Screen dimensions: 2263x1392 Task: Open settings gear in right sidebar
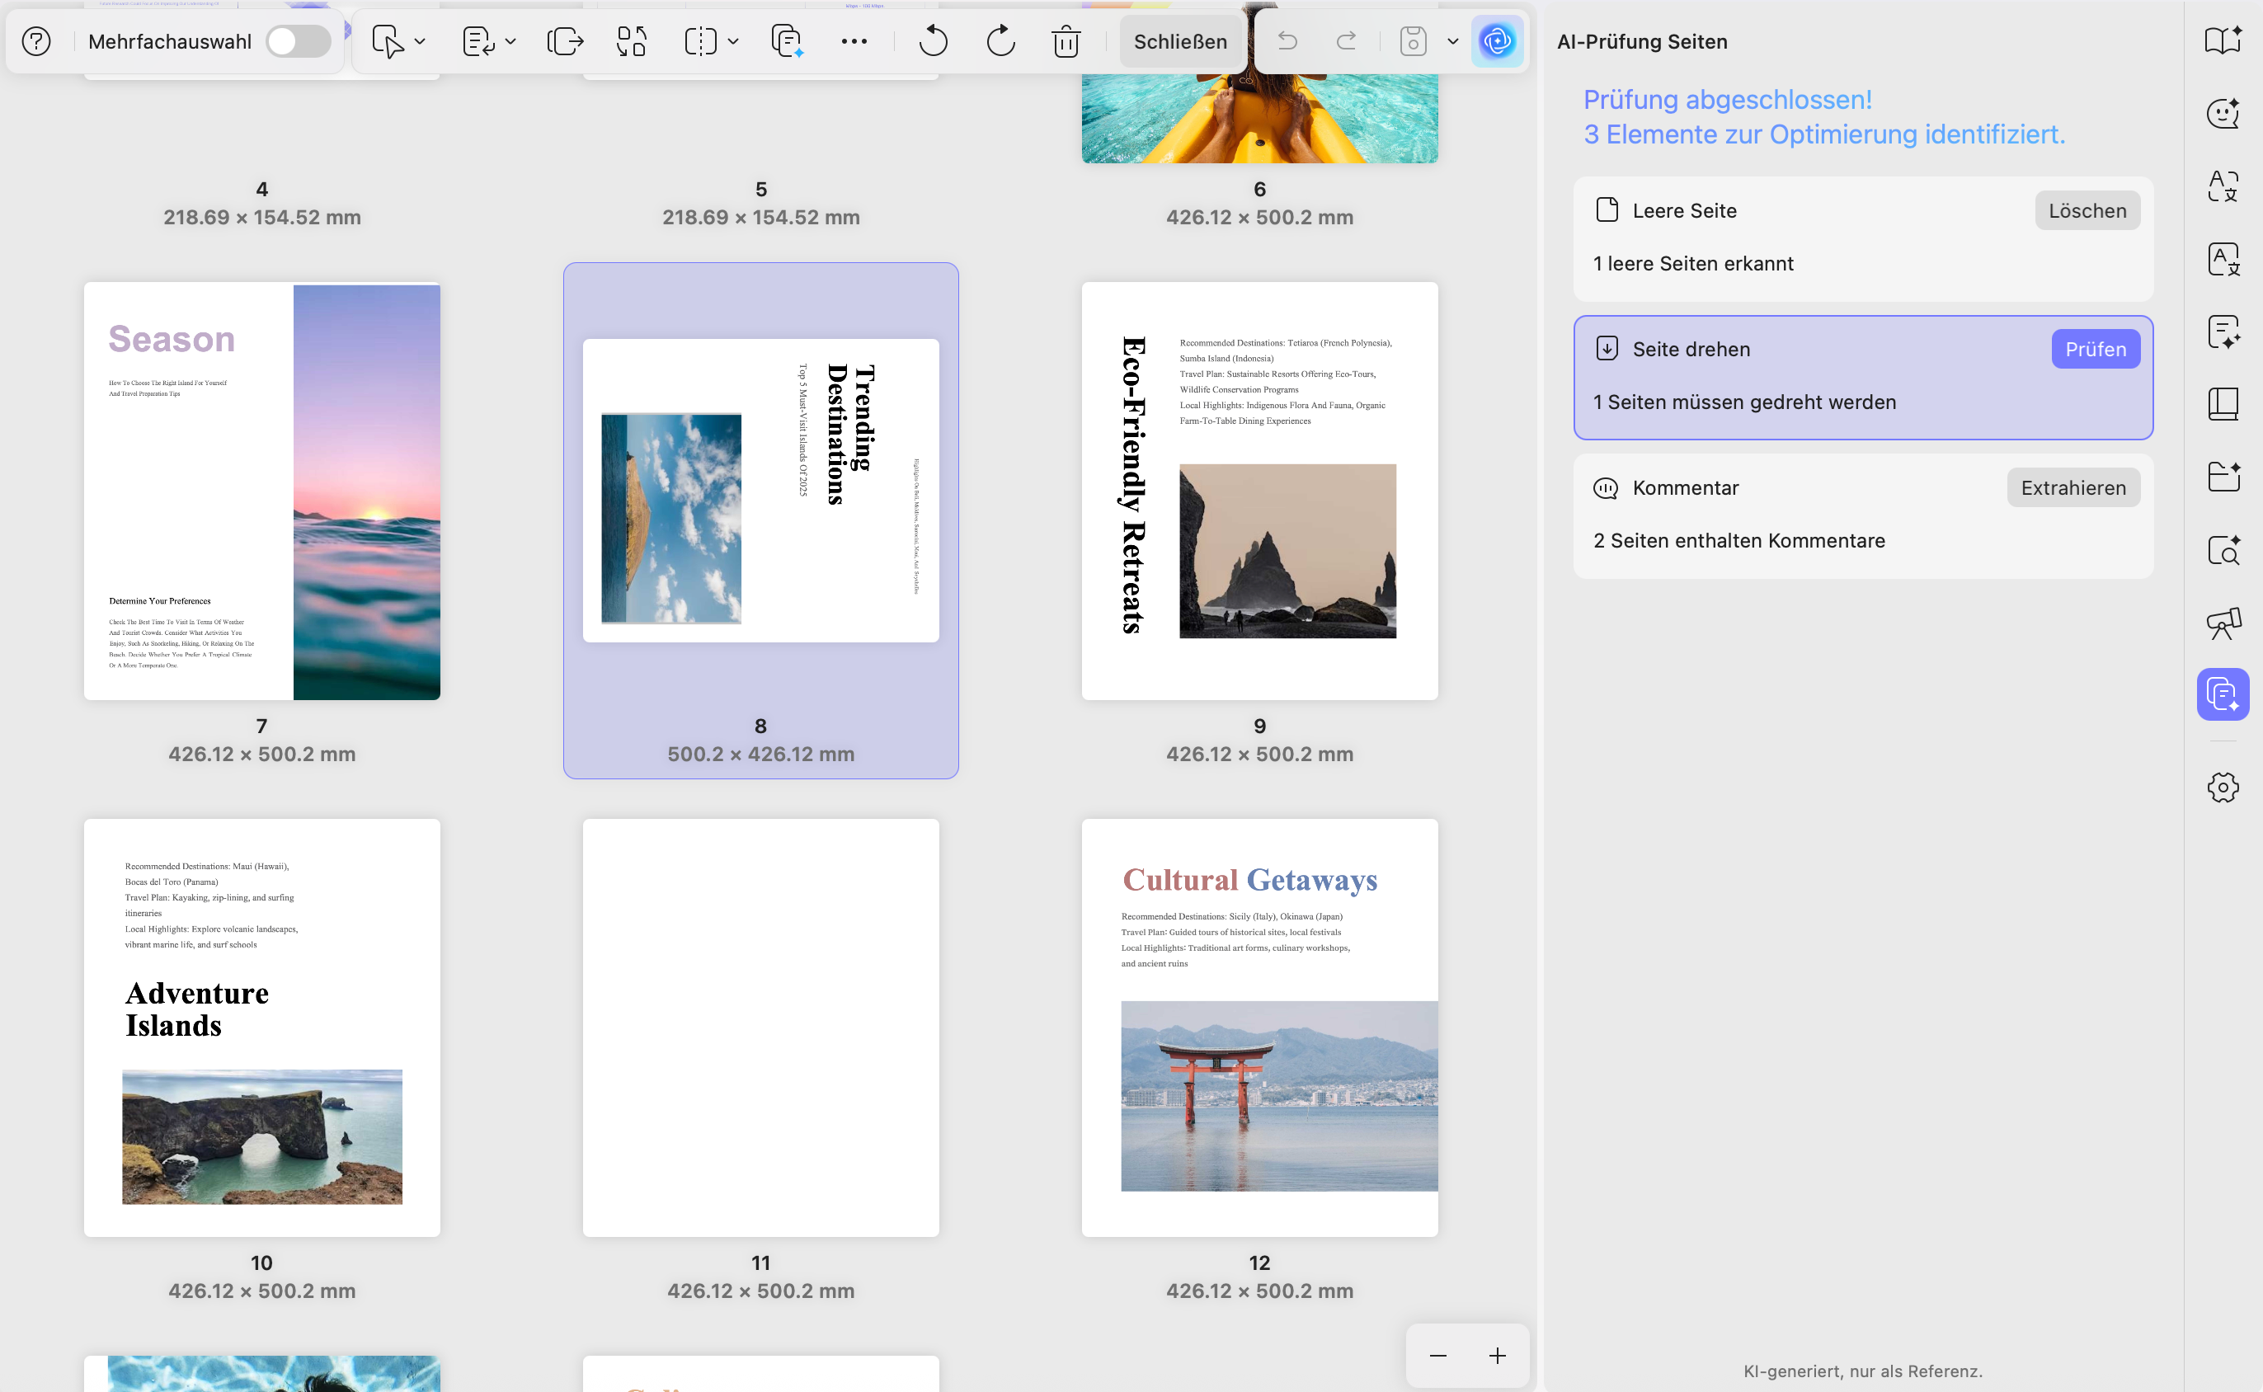point(2223,788)
